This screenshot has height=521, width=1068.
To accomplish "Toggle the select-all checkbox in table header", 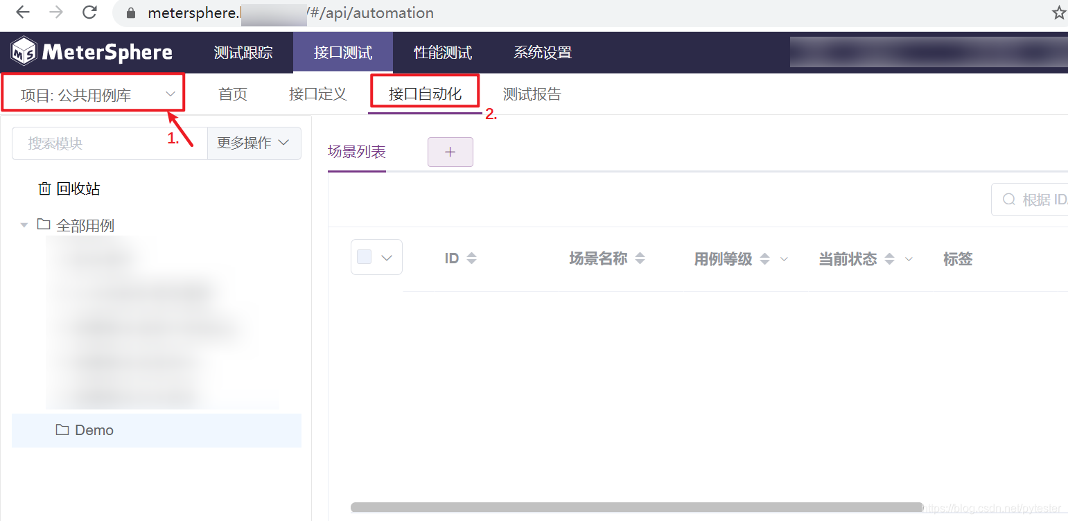I will click(x=365, y=258).
